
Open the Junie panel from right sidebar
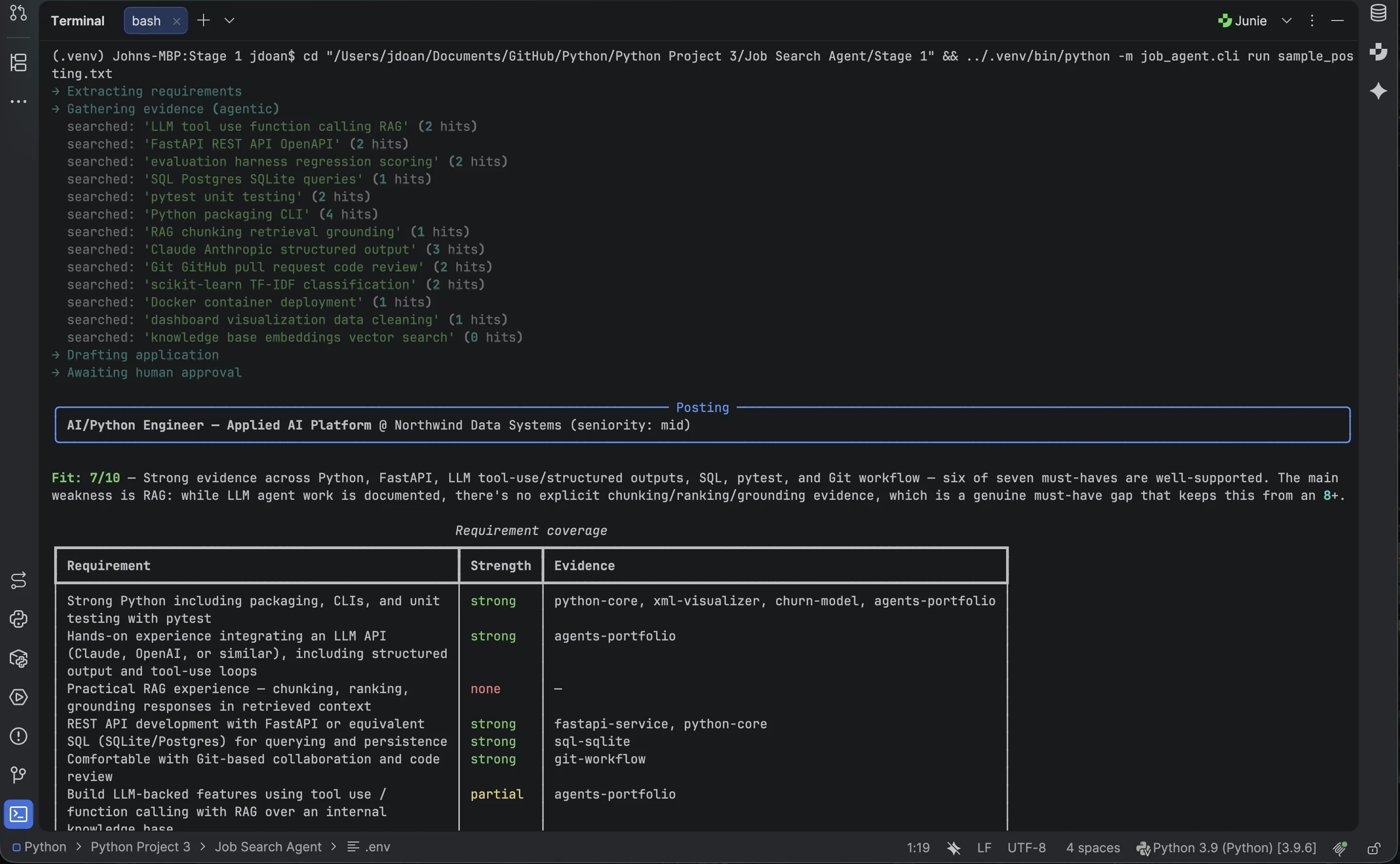pos(1379,51)
